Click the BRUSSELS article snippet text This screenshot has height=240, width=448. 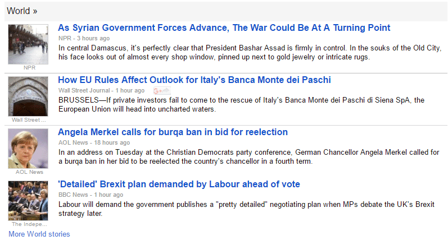(242, 105)
